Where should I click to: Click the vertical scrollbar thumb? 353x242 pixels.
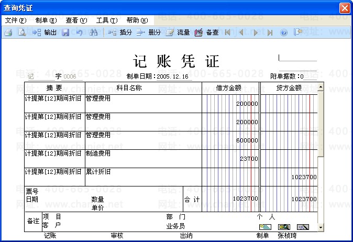pos(321,124)
